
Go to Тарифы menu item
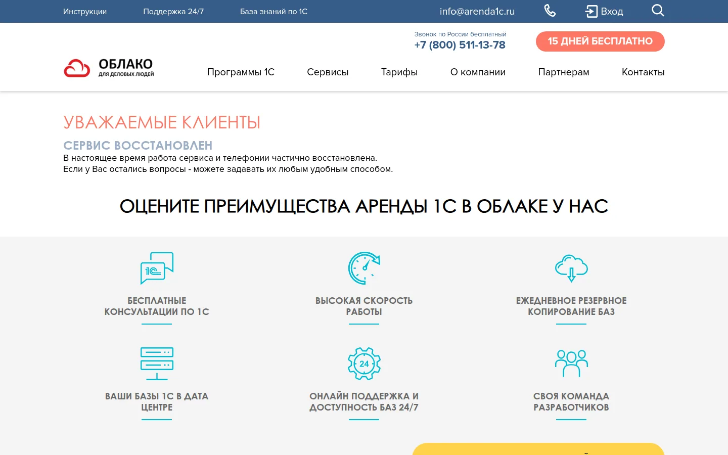pyautogui.click(x=399, y=72)
